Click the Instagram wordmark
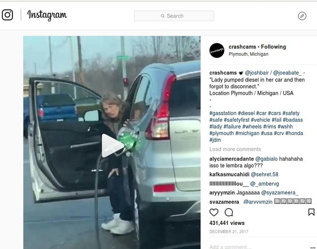The image size is (317, 249). coord(47,15)
